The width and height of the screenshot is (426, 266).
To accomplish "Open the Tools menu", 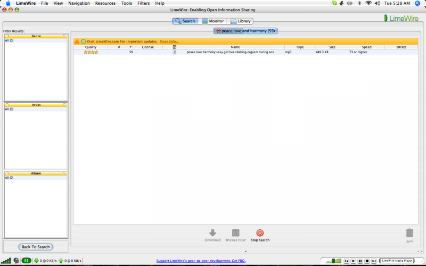I will [x=126, y=3].
